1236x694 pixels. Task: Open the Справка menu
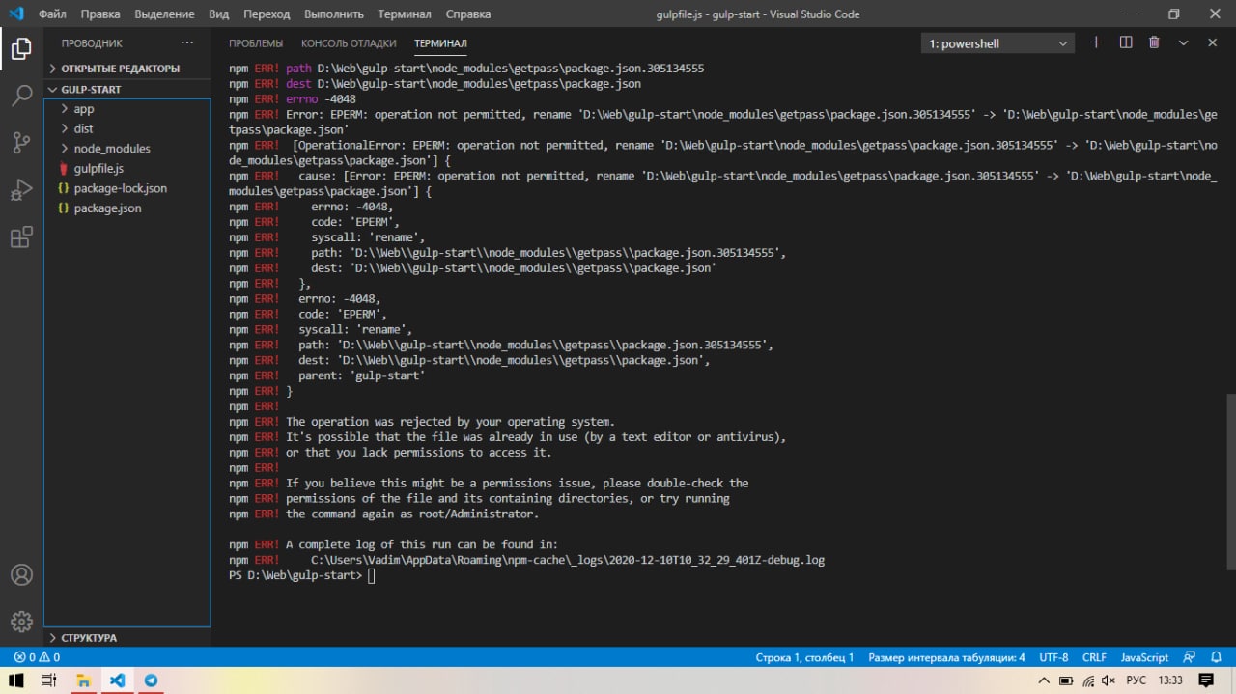pos(467,14)
